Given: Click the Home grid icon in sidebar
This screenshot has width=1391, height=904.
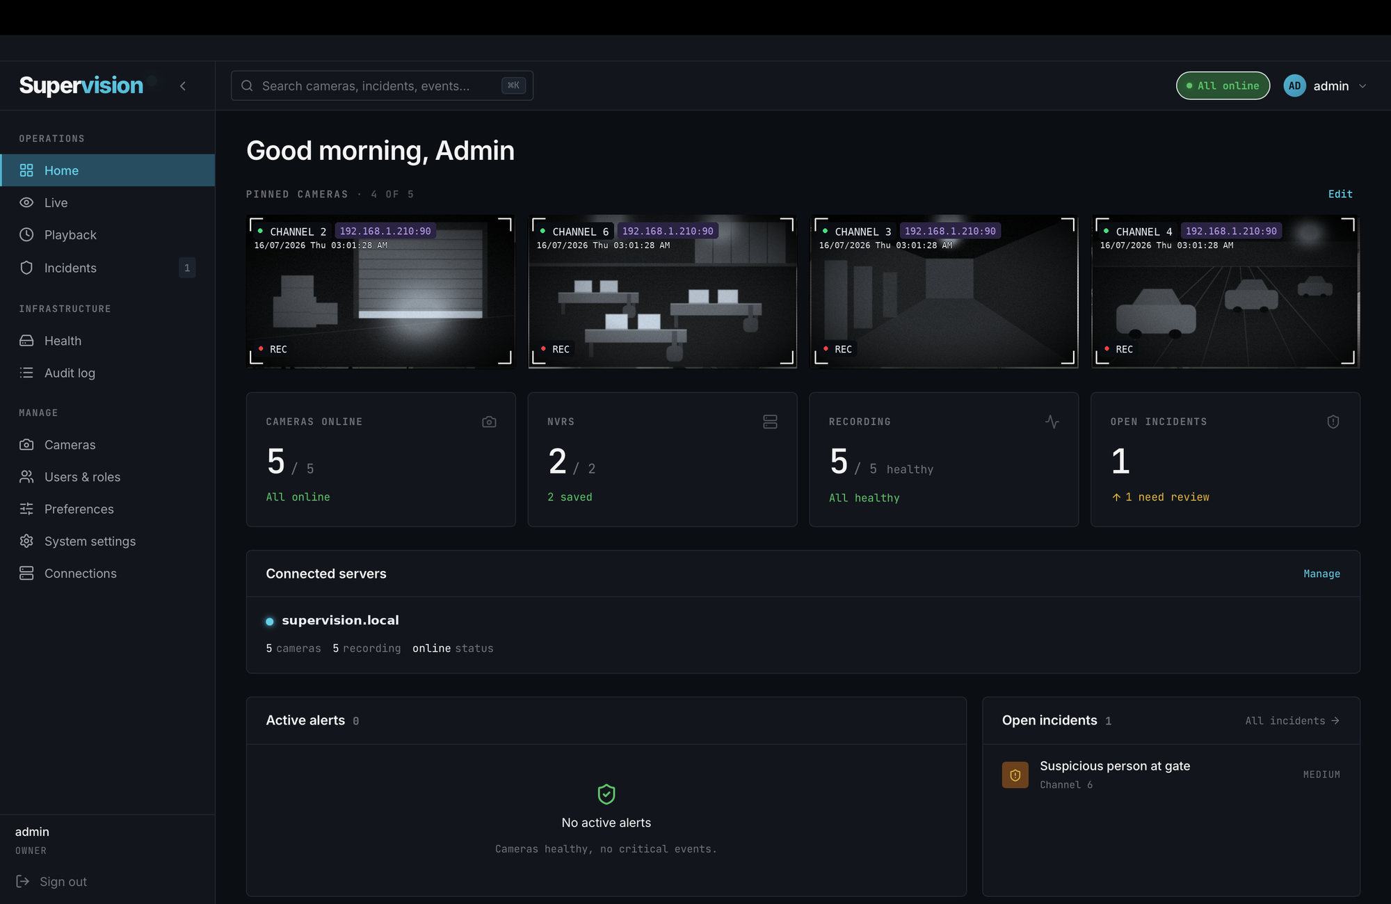Looking at the screenshot, I should pyautogui.click(x=26, y=170).
